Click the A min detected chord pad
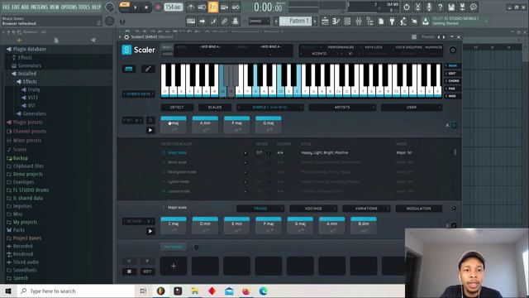 (x=205, y=125)
